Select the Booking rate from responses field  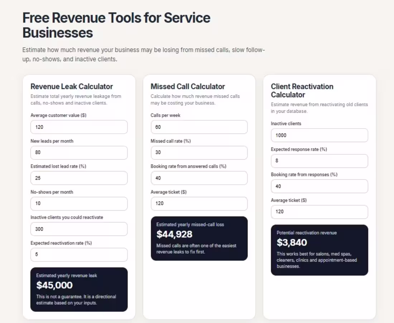[x=319, y=186]
